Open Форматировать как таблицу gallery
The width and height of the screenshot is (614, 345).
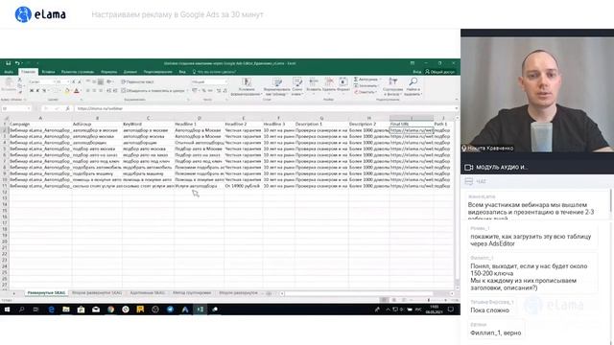[277, 87]
